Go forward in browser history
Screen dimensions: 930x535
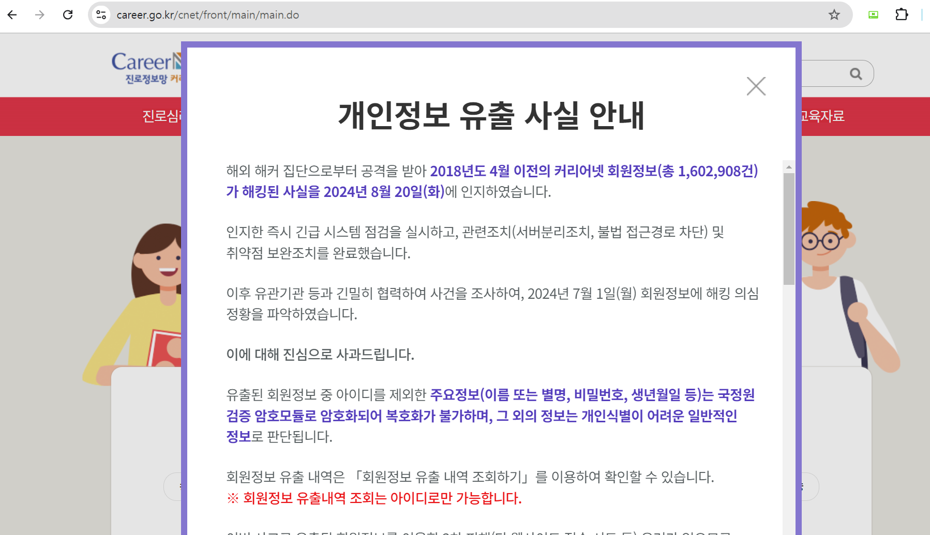(40, 15)
